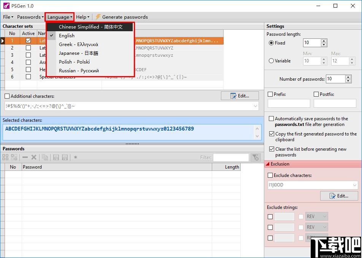Collapse the Exclusion section header
The width and height of the screenshot is (362, 258).
[x=313, y=164]
